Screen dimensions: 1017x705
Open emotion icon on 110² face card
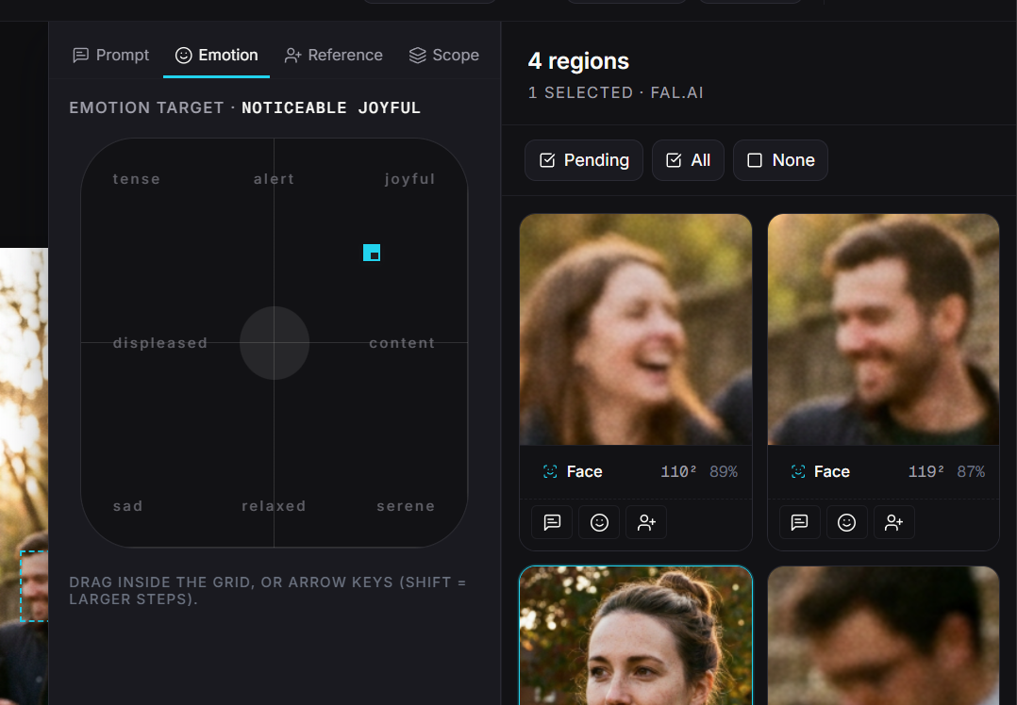tap(599, 522)
